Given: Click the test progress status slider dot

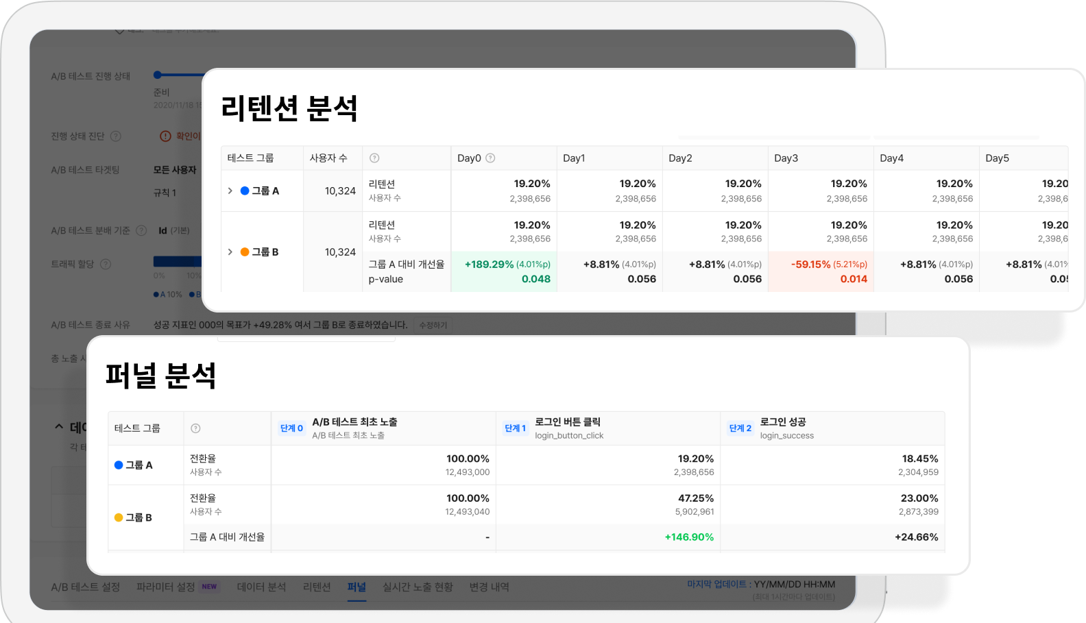Looking at the screenshot, I should (x=158, y=75).
